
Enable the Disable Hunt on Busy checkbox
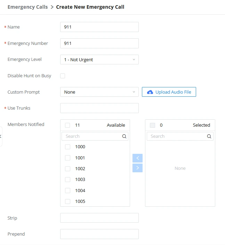pos(63,76)
